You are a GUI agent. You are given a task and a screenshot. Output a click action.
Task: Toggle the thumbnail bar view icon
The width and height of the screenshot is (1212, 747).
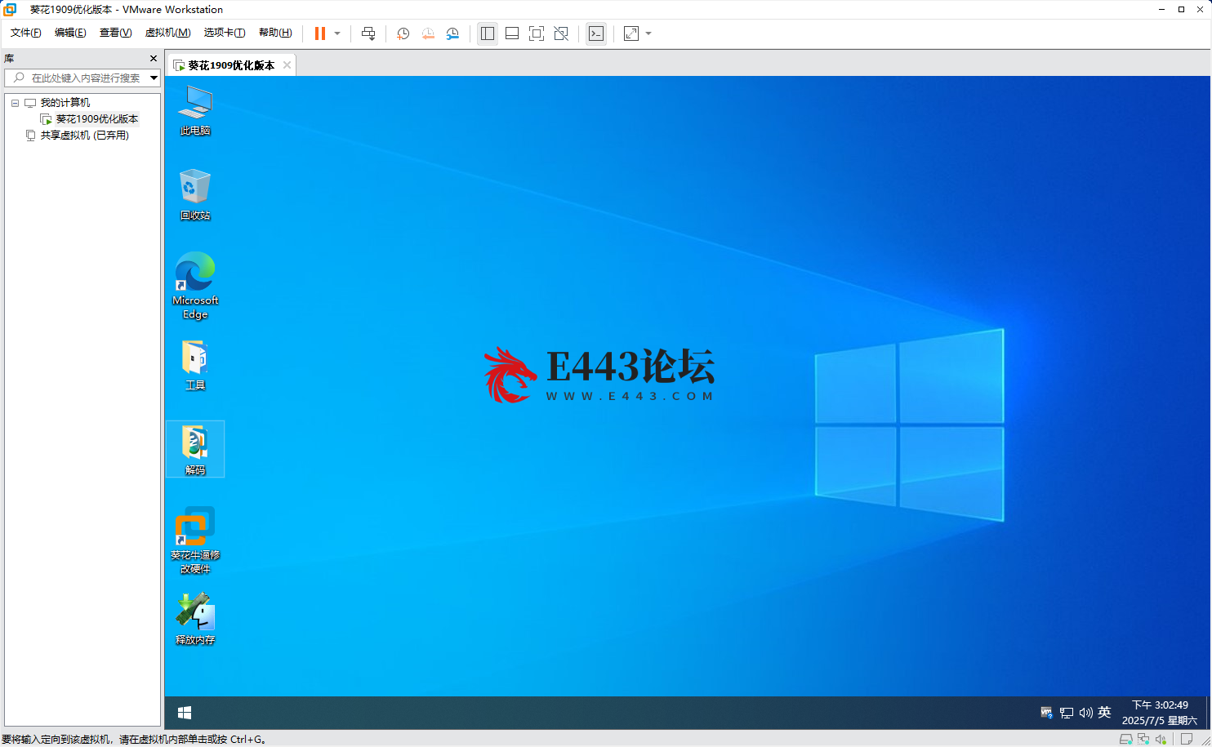point(512,33)
